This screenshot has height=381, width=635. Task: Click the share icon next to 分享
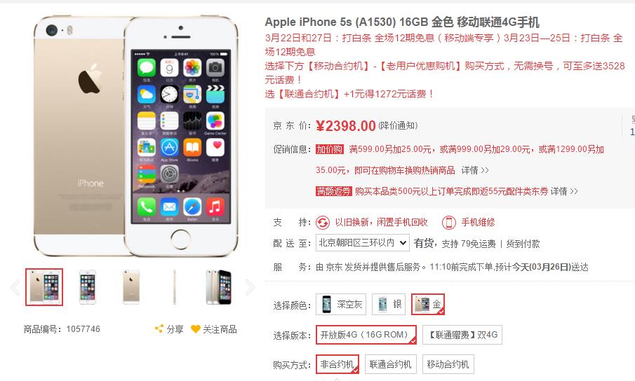point(159,329)
